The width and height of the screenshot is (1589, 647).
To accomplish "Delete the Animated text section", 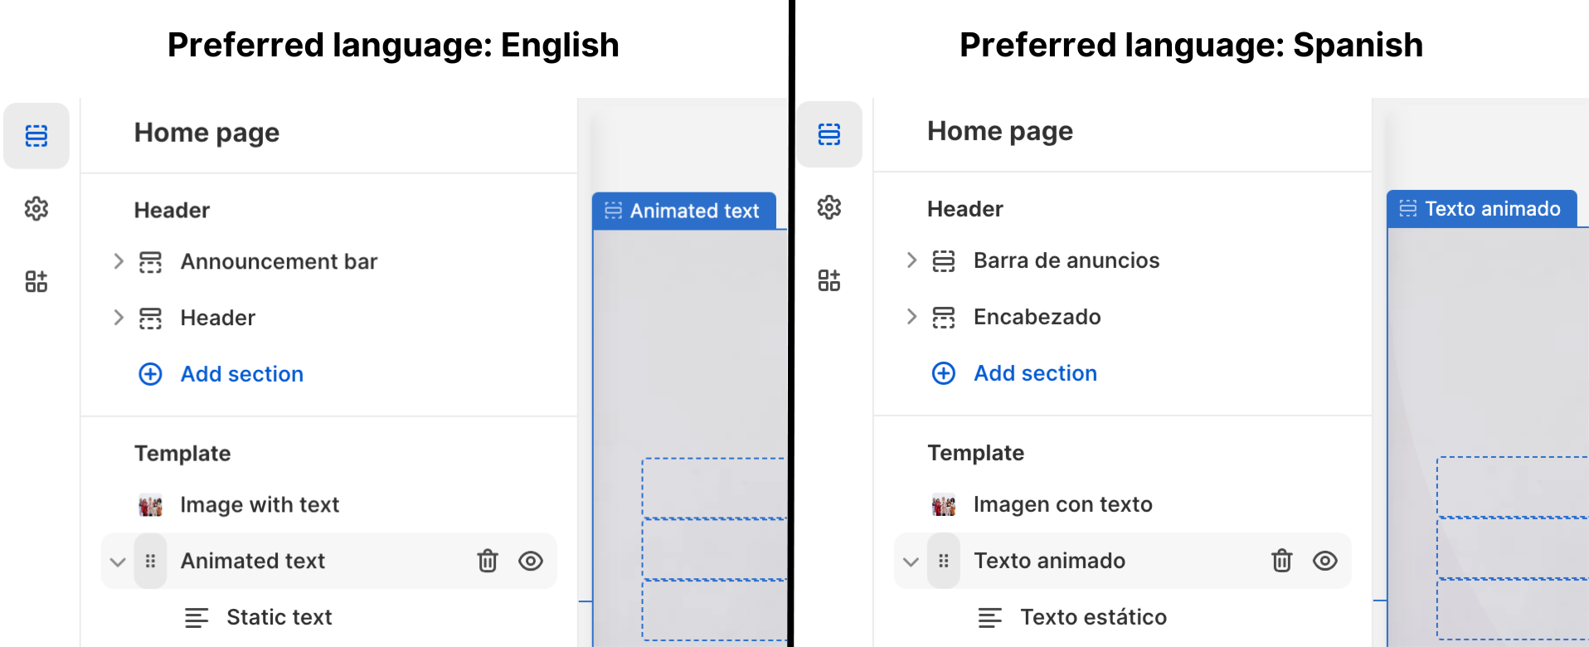I will pyautogui.click(x=488, y=562).
